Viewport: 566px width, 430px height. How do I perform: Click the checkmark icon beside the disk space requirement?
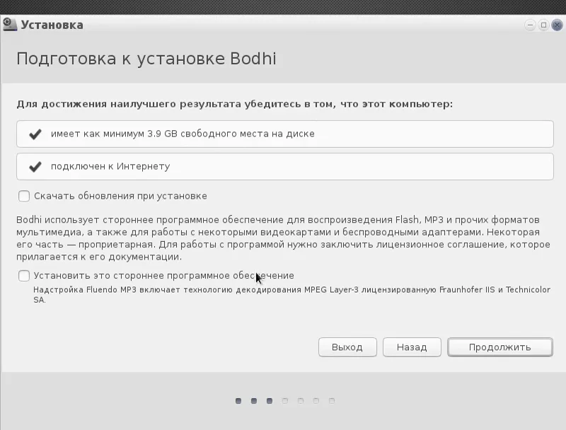tap(35, 134)
